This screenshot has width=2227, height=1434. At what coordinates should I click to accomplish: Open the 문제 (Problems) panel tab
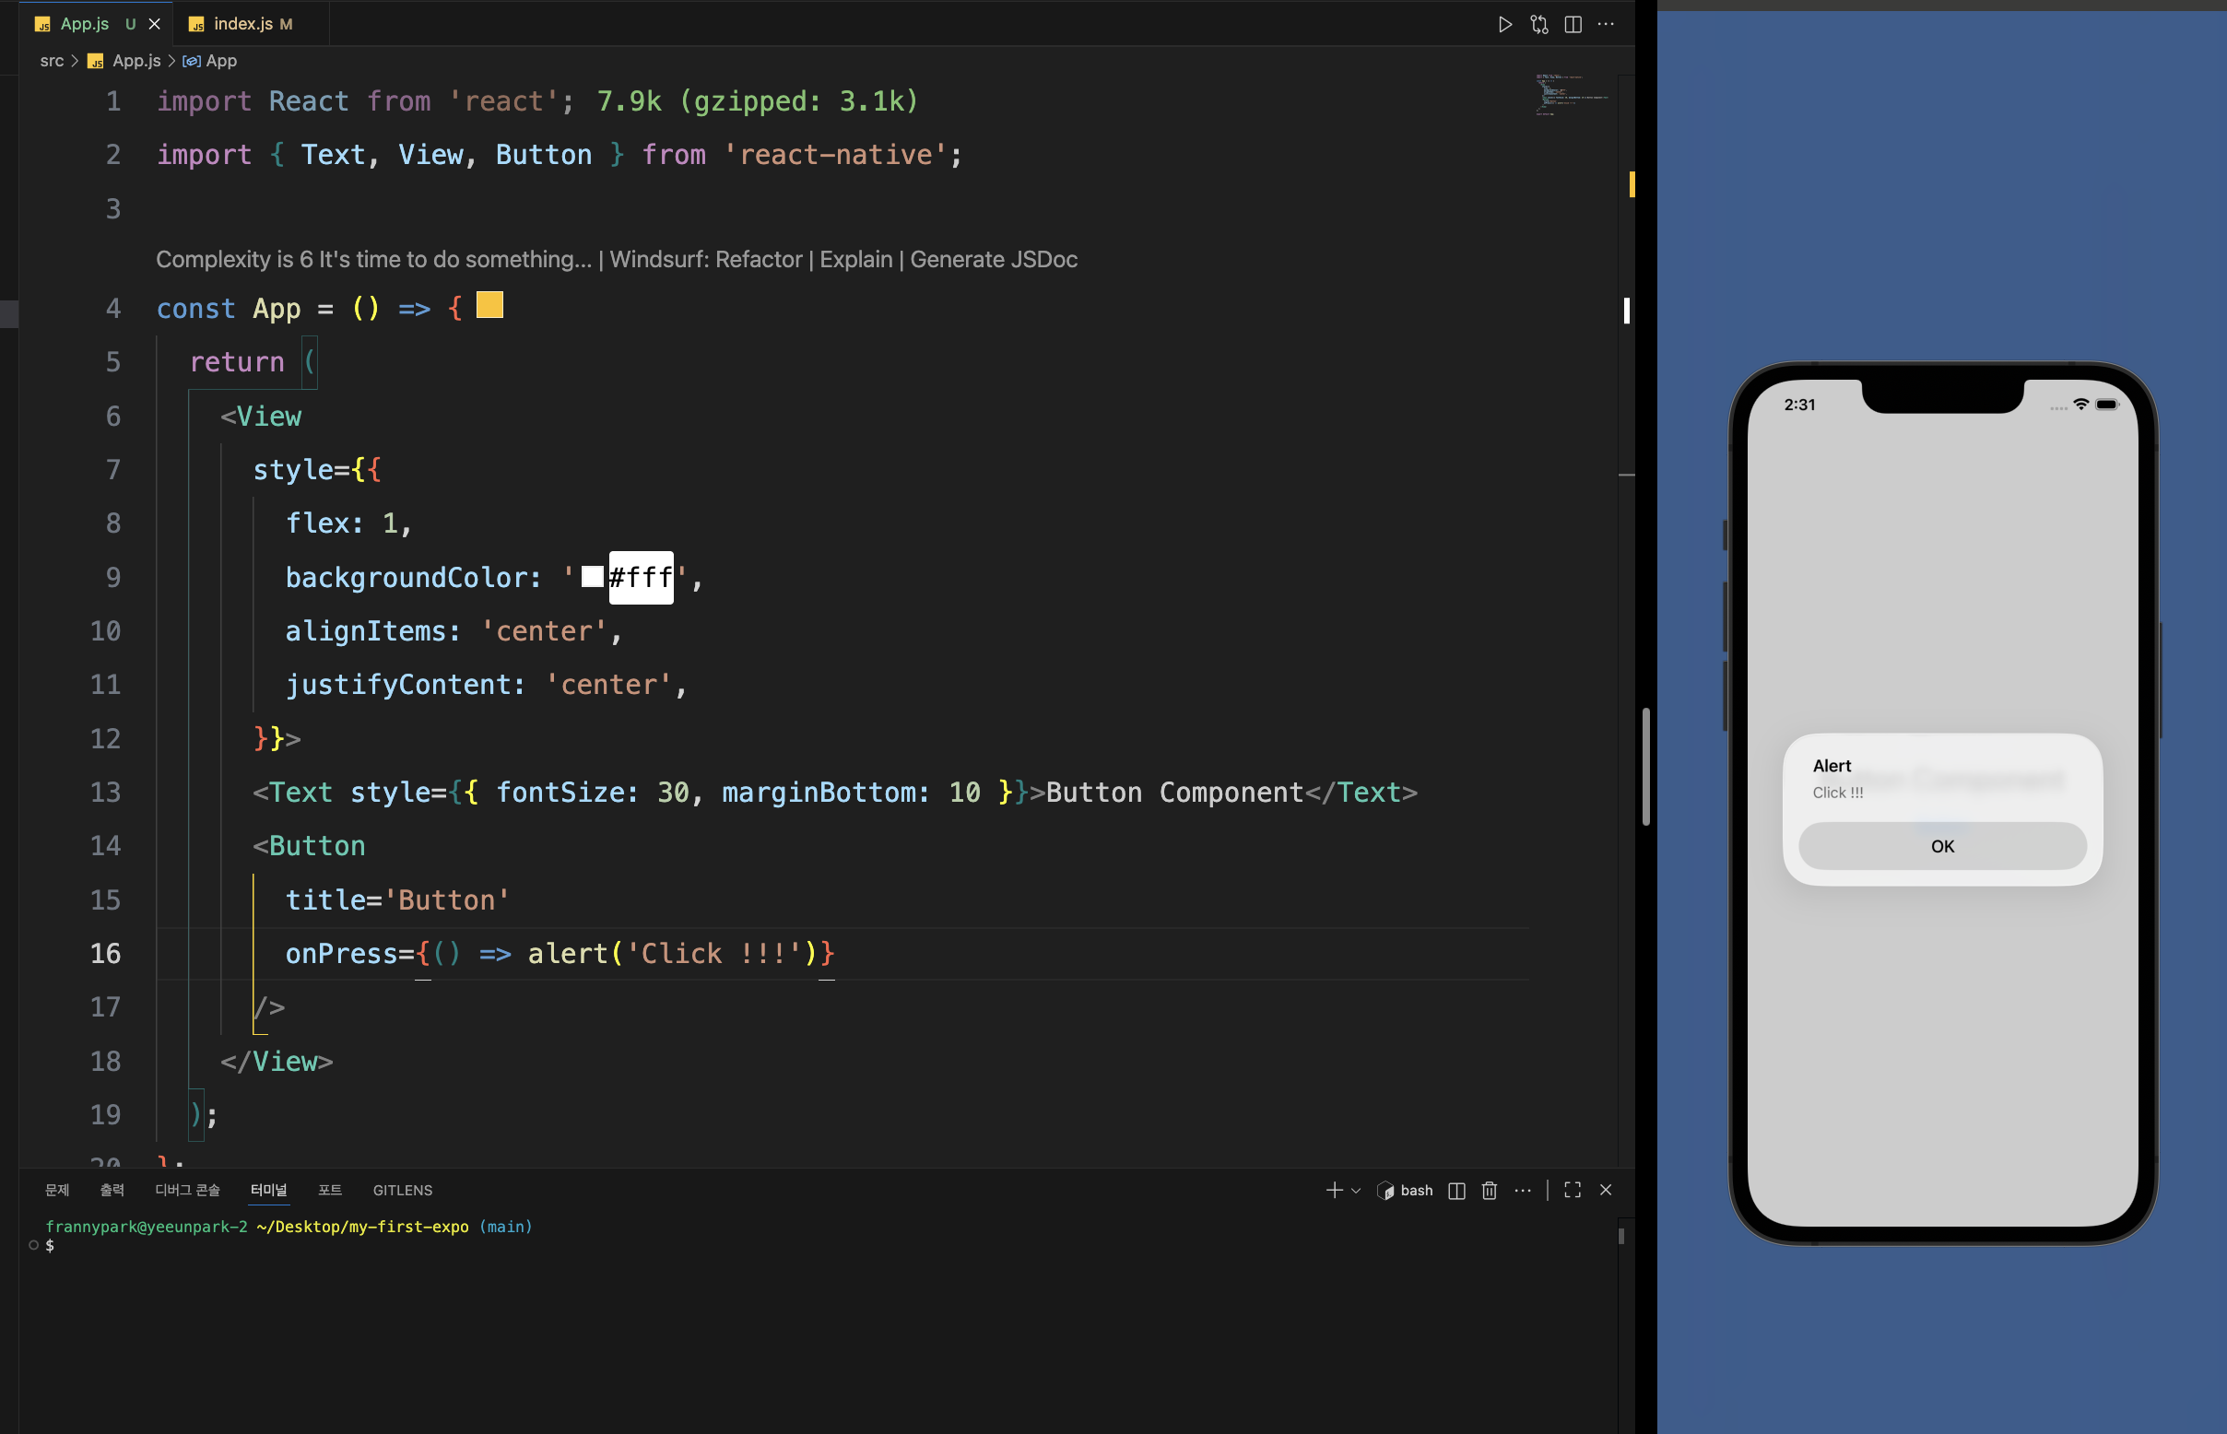[58, 1190]
